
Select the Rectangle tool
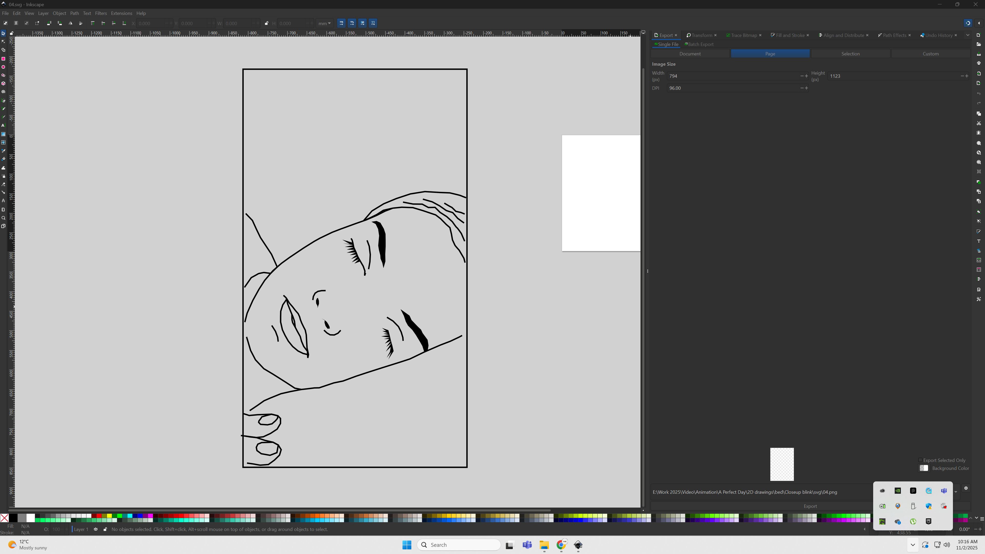point(3,59)
